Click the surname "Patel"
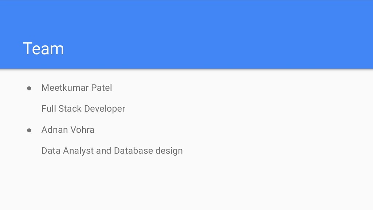 pyautogui.click(x=102, y=87)
